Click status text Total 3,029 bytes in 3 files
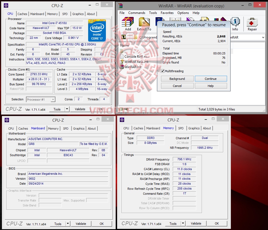This screenshot has height=230, width=268. pos(216,109)
